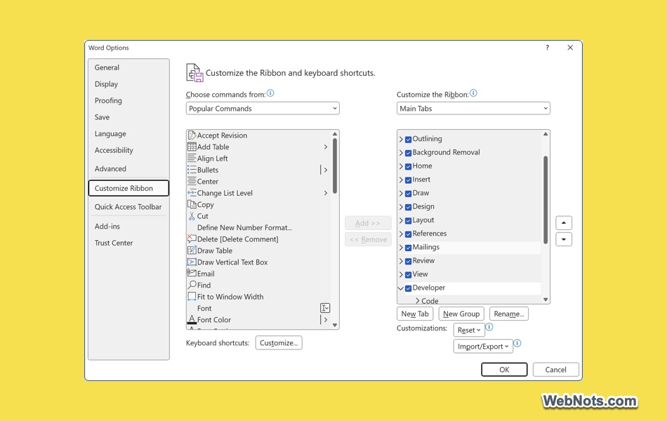Select the Delete Comment icon
Viewport: 667px width, 421px height.
click(192, 239)
